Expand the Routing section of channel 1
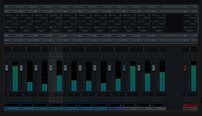202x116 pixels. [12, 7]
